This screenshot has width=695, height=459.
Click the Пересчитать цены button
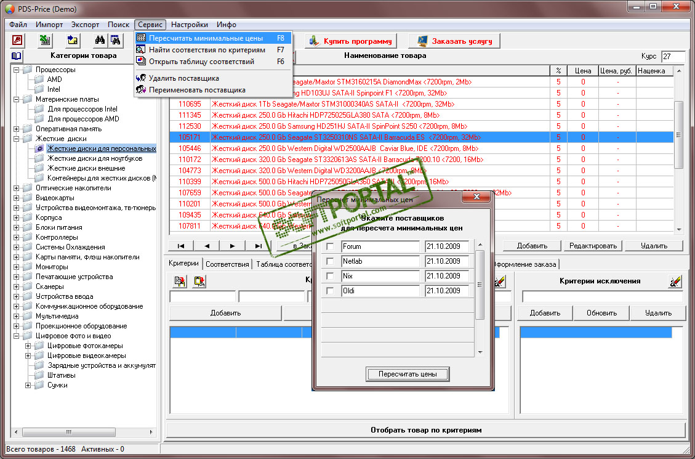408,374
